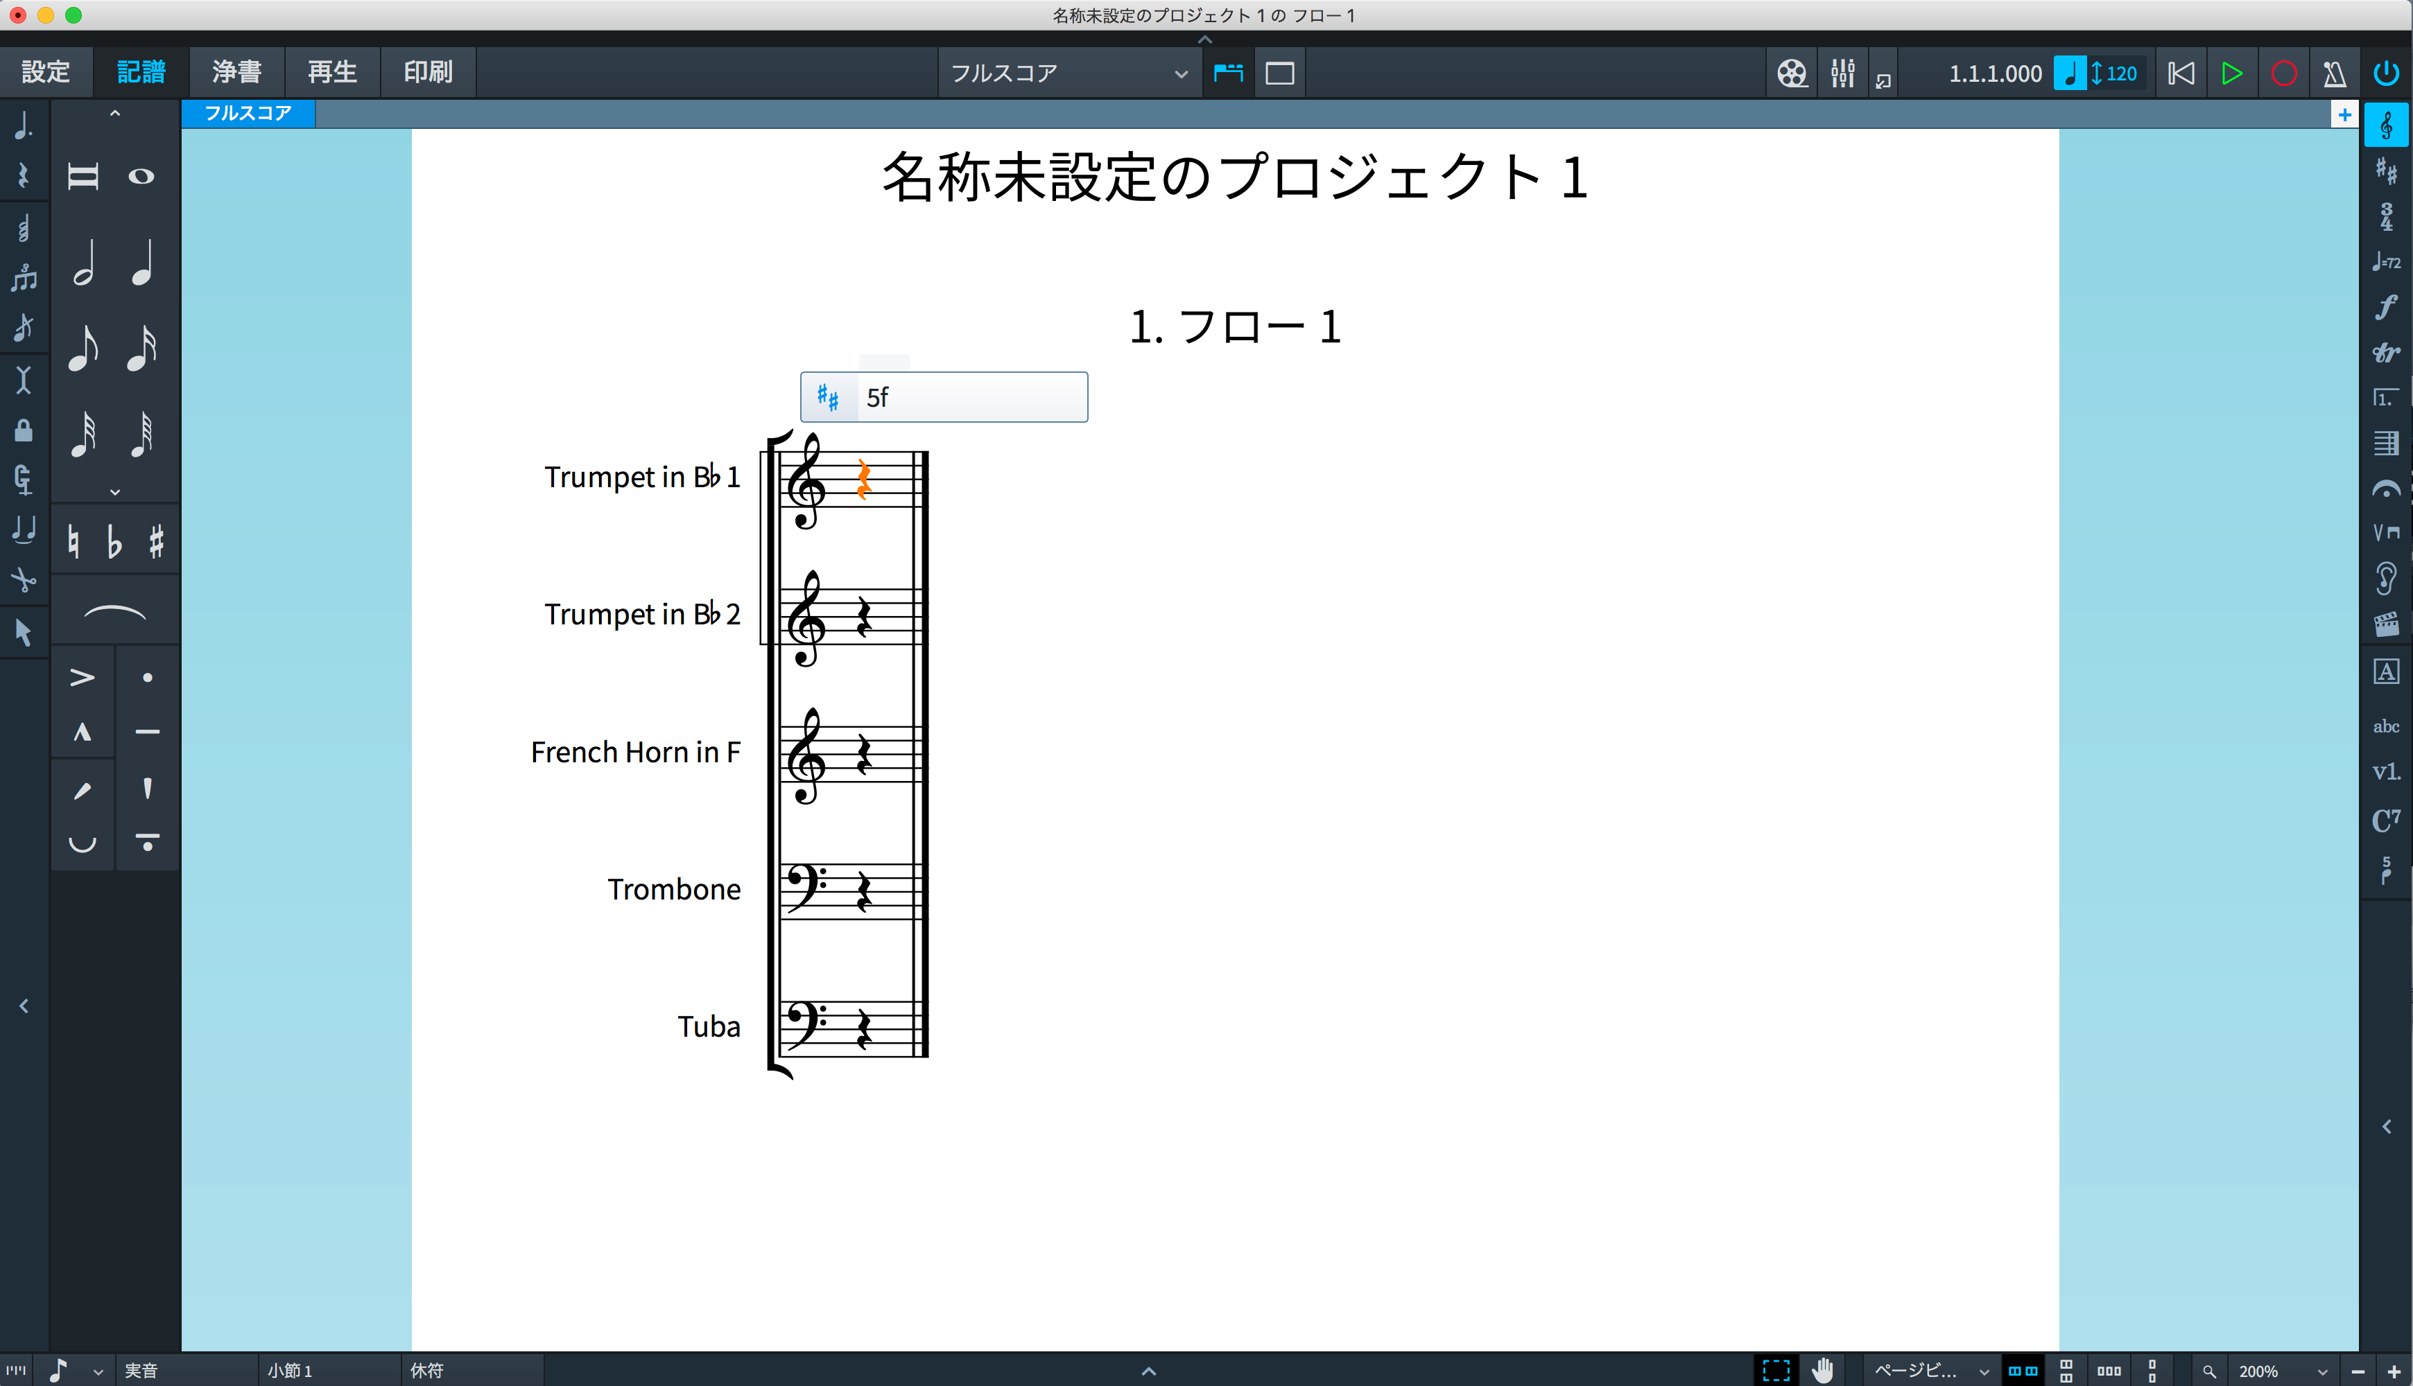
Task: Switch to 記譜 Write mode
Action: (x=141, y=72)
